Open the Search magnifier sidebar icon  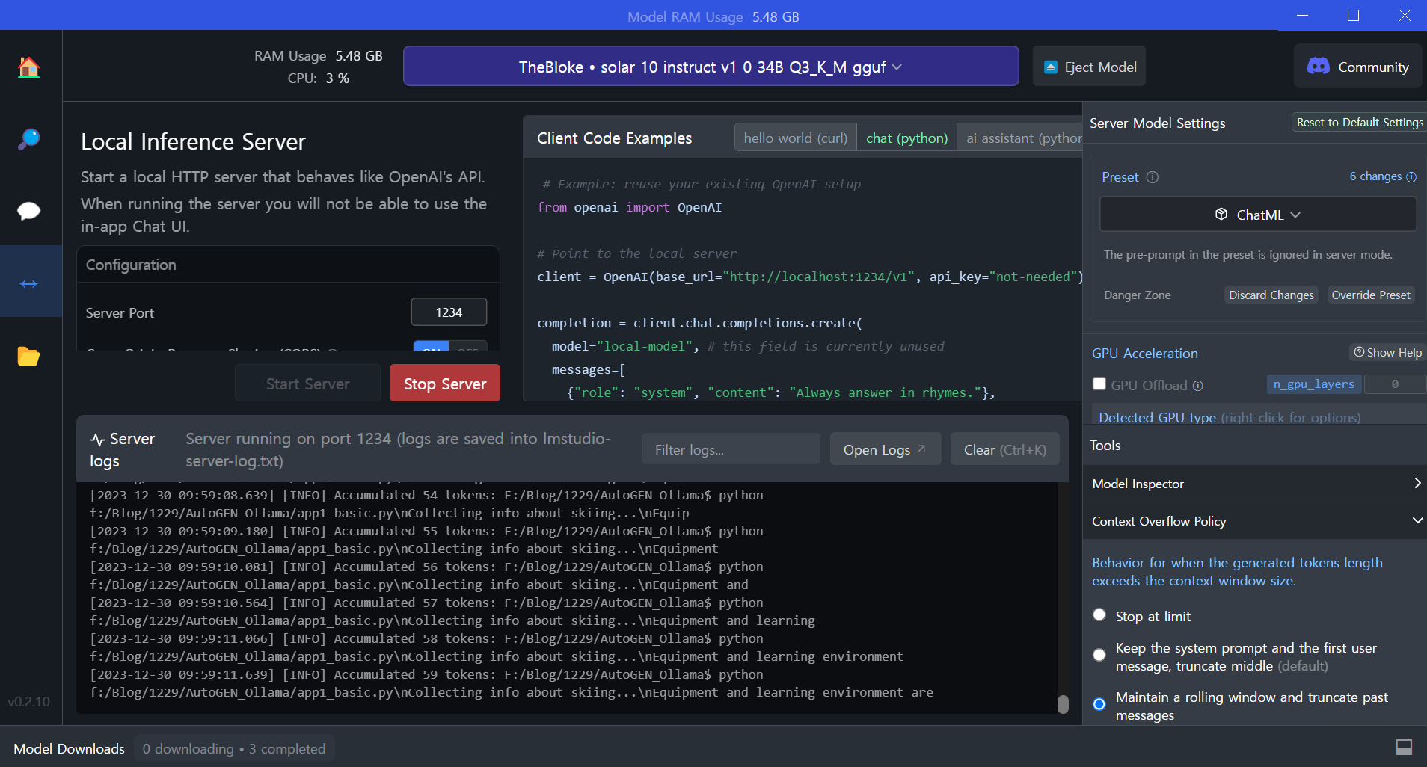[x=28, y=139]
